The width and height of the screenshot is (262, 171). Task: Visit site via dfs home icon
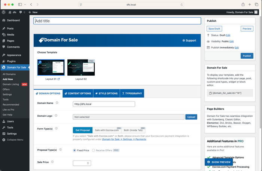click(x=12, y=12)
